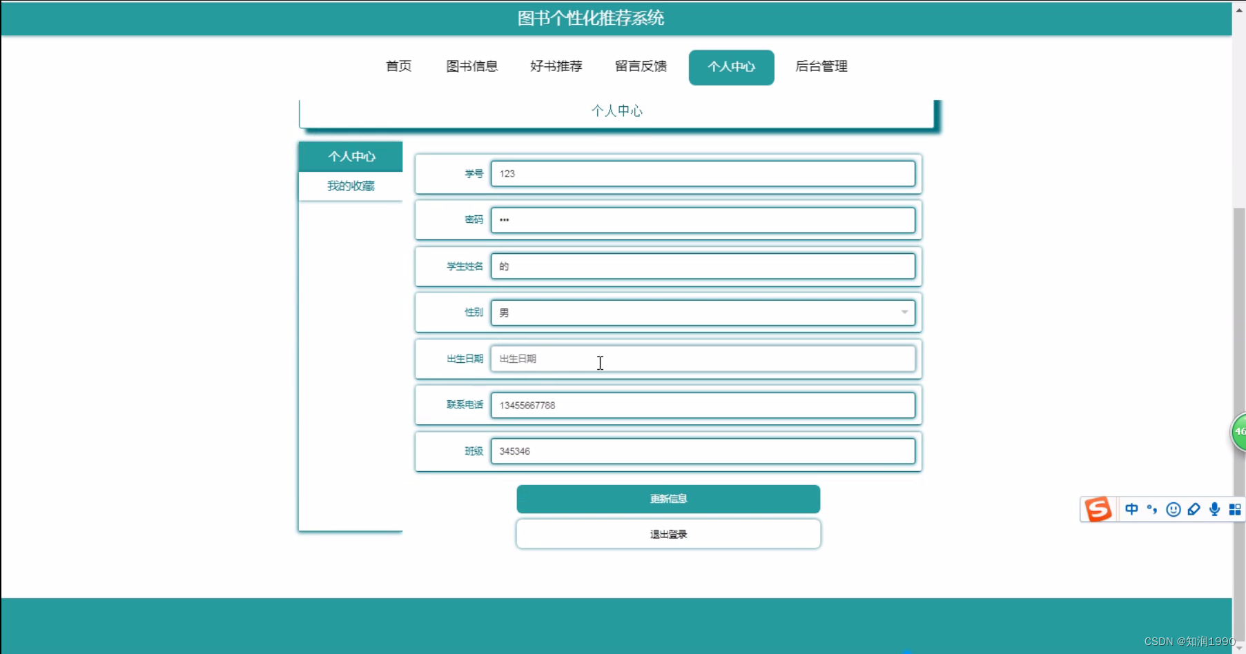Open 好书推荐 in the nav bar

click(x=556, y=66)
